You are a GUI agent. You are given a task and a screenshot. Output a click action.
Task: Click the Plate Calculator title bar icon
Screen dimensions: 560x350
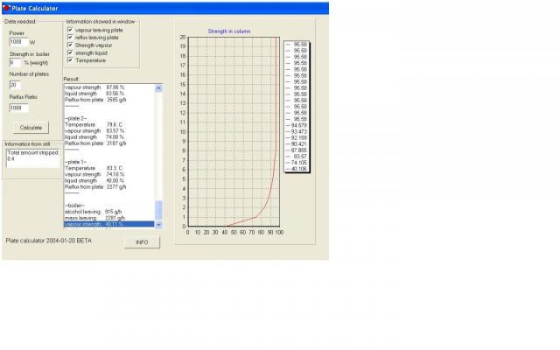click(x=6, y=7)
